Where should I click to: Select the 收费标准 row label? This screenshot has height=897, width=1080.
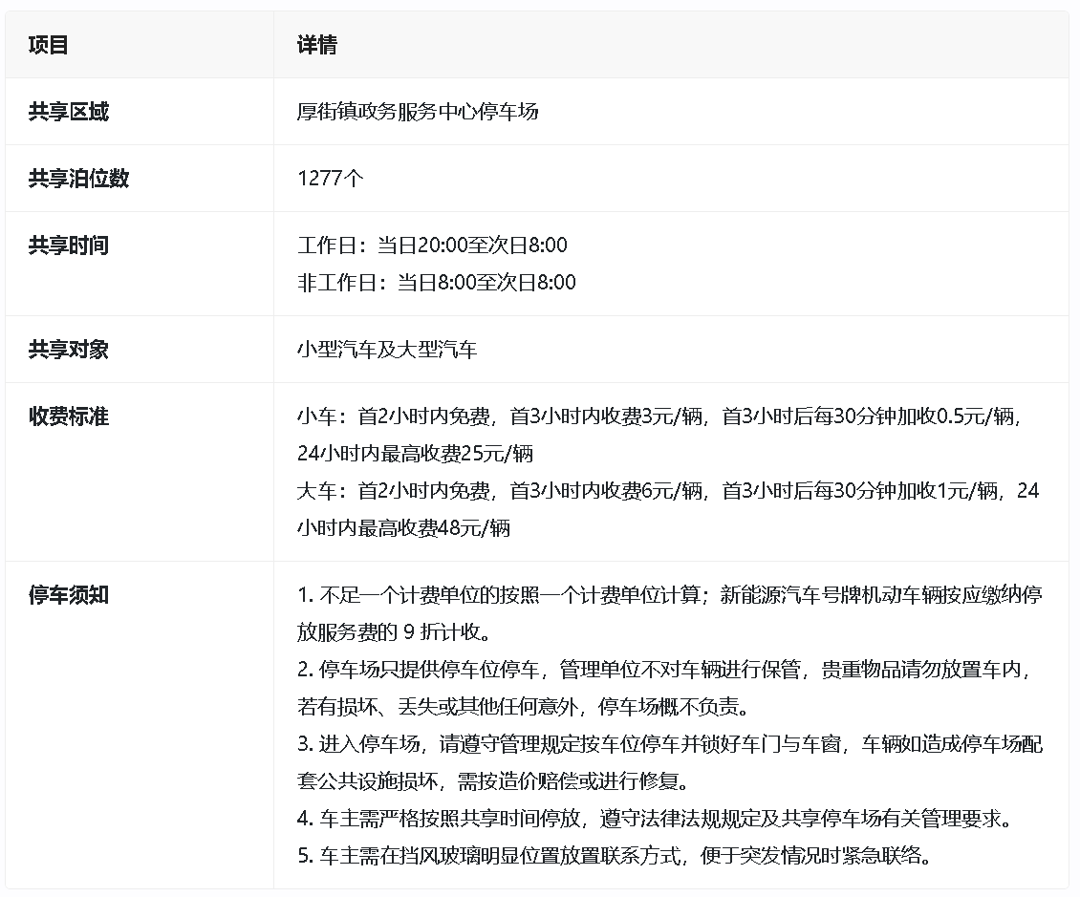click(69, 416)
